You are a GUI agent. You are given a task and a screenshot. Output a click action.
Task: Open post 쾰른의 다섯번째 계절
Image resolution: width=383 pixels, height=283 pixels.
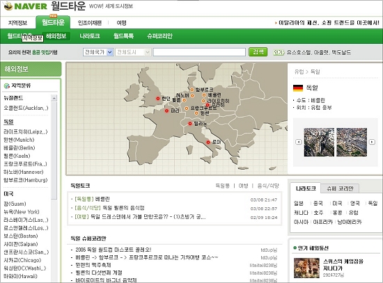coord(99,273)
